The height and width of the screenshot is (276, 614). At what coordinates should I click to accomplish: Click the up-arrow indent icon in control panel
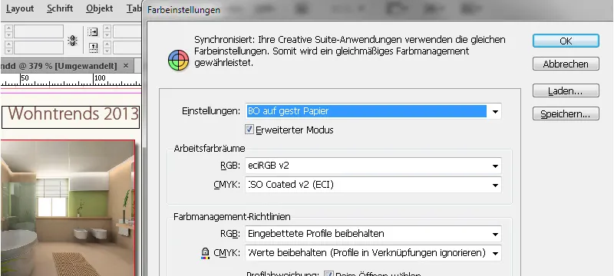click(93, 48)
